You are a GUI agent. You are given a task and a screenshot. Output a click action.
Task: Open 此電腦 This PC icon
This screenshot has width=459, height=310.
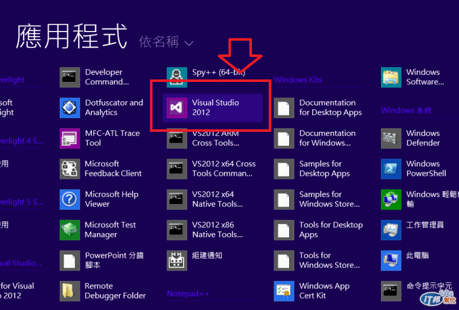click(391, 260)
